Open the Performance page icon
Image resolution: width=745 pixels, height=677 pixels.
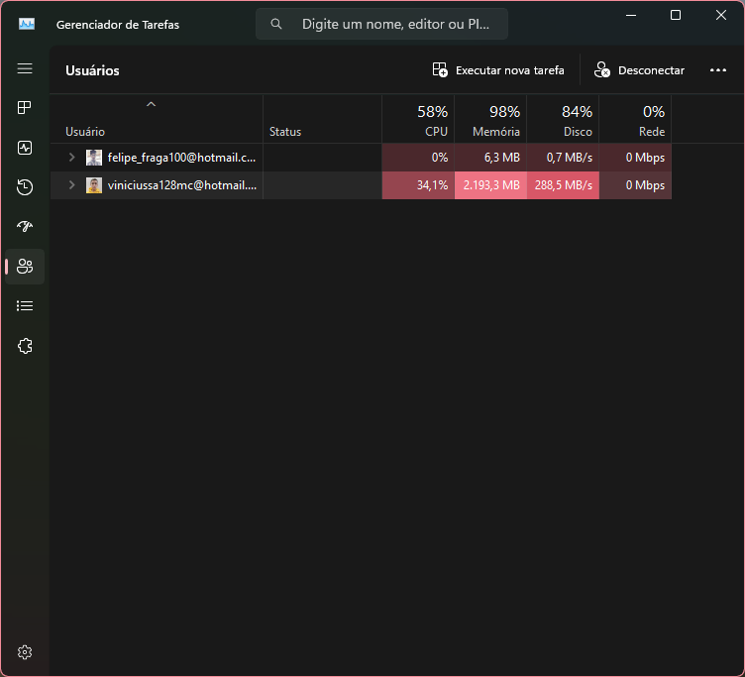(x=25, y=148)
